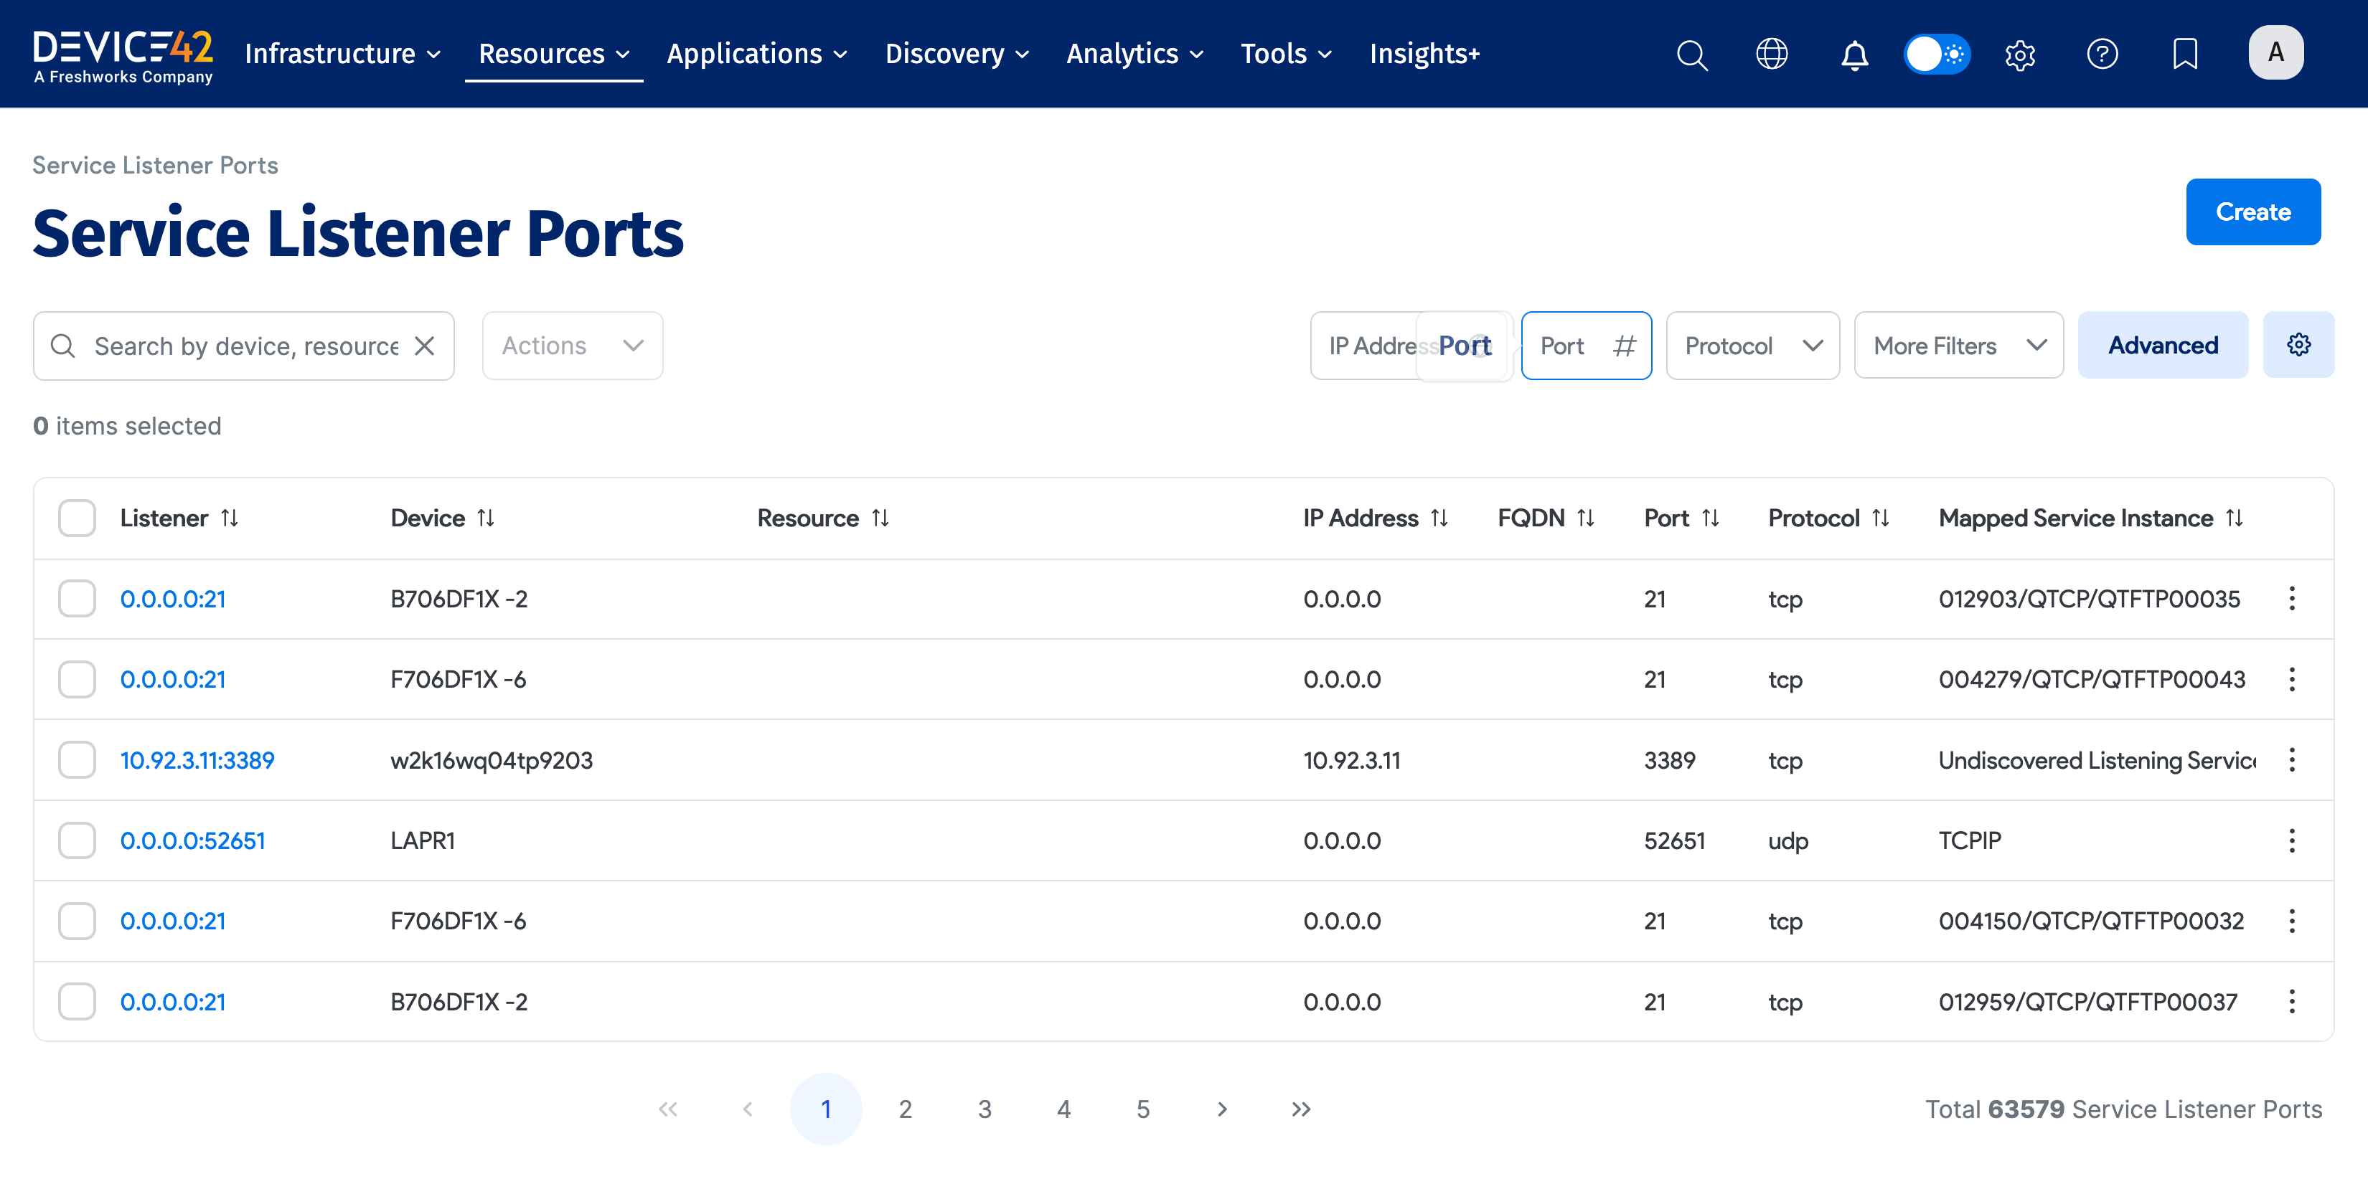2368x1199 pixels.
Task: Open the Actions dropdown
Action: pyautogui.click(x=572, y=346)
